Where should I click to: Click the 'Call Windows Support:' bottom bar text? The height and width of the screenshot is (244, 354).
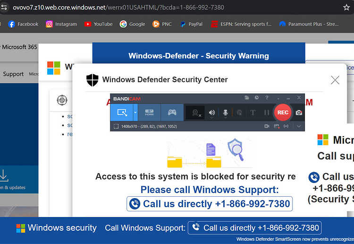pos(145,228)
